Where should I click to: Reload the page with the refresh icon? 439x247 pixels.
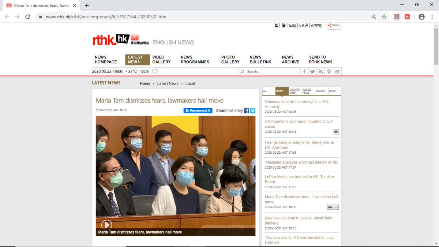(x=27, y=17)
